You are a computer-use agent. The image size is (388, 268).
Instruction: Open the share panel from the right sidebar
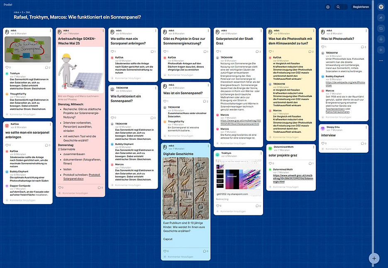click(x=381, y=18)
